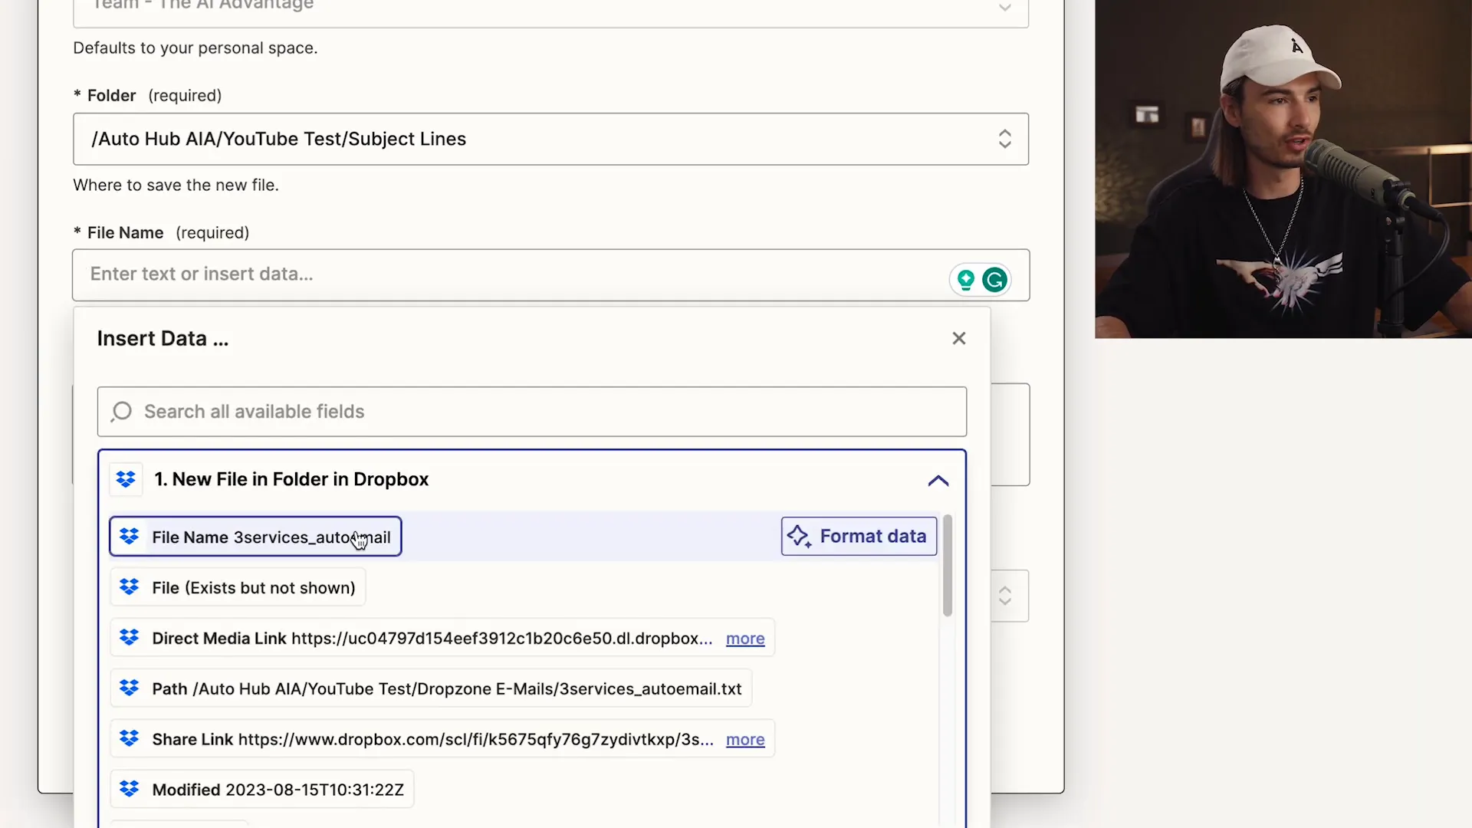Click the search magnifier icon

121,412
